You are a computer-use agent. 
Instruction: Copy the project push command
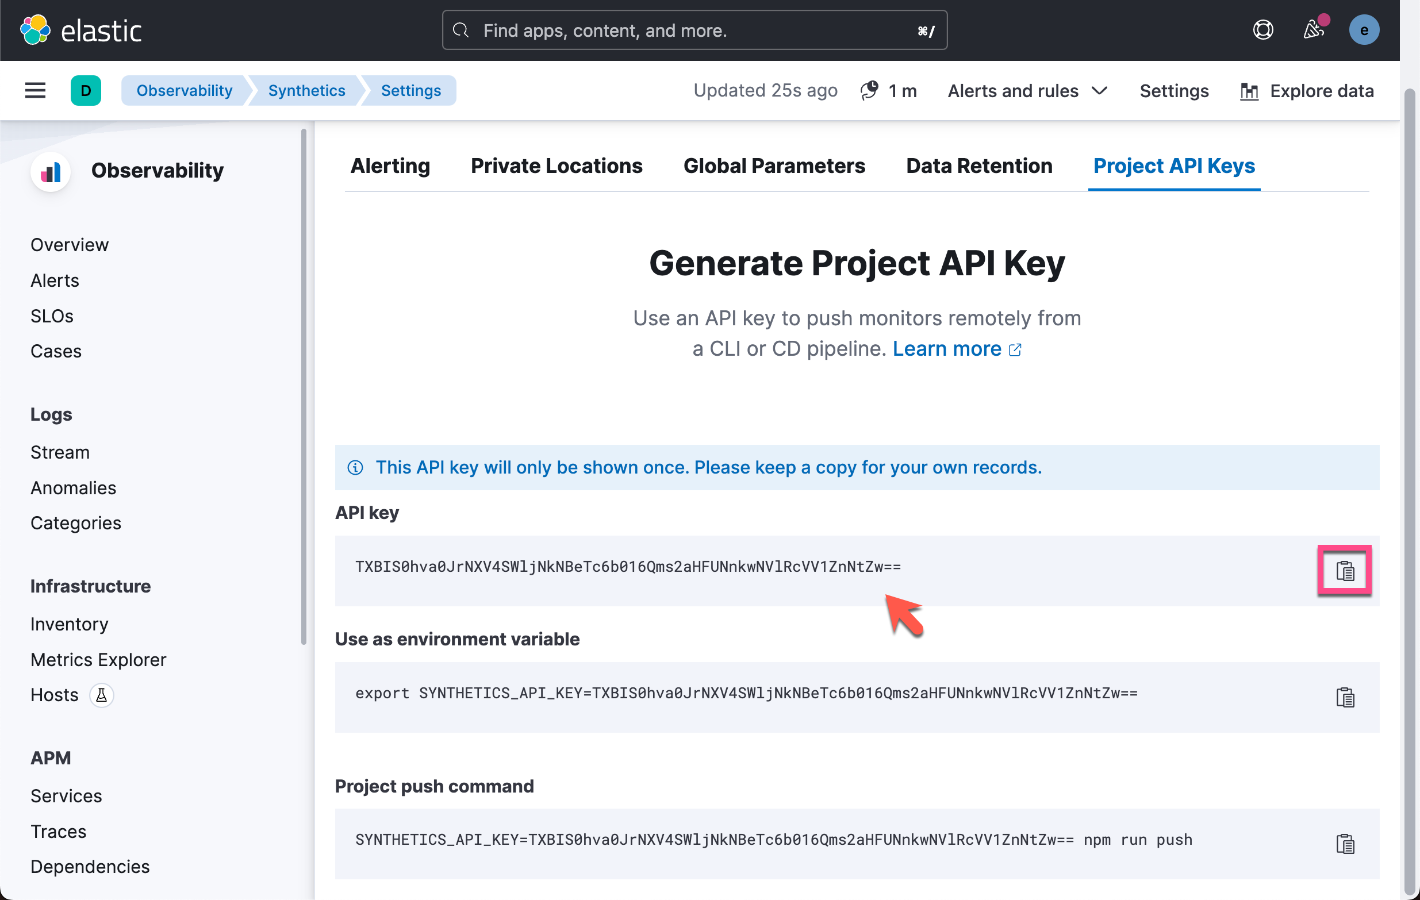tap(1345, 844)
